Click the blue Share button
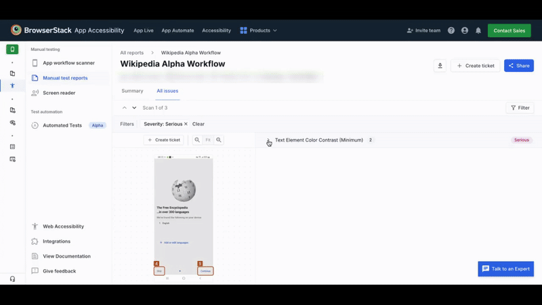The height and width of the screenshot is (305, 542). (518, 66)
